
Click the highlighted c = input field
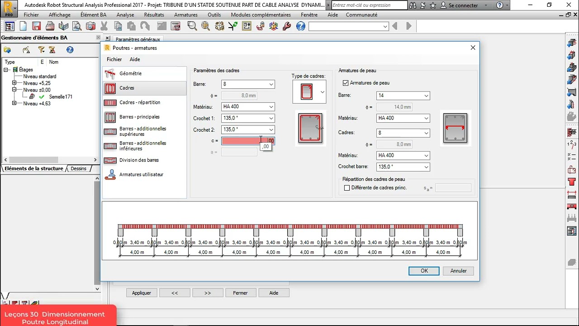[x=248, y=141]
